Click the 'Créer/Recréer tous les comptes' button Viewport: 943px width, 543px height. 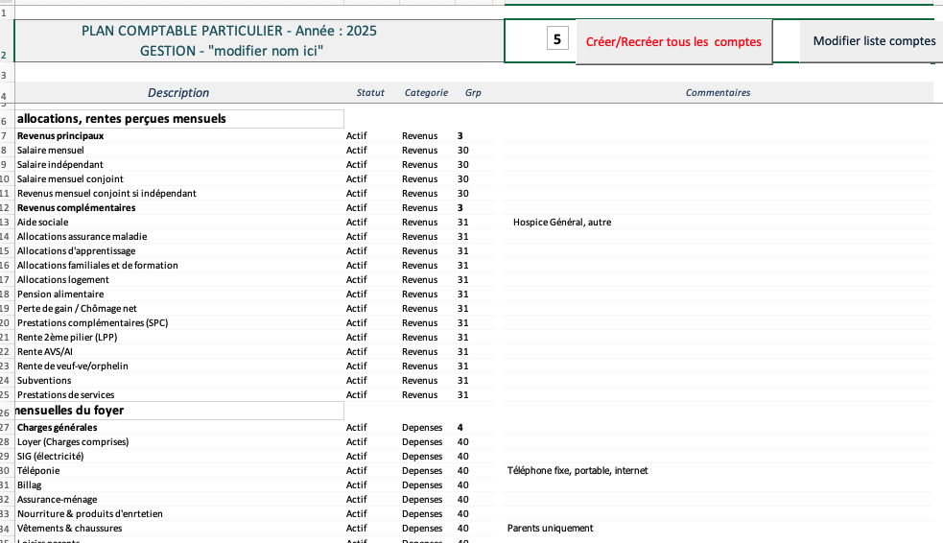(673, 42)
